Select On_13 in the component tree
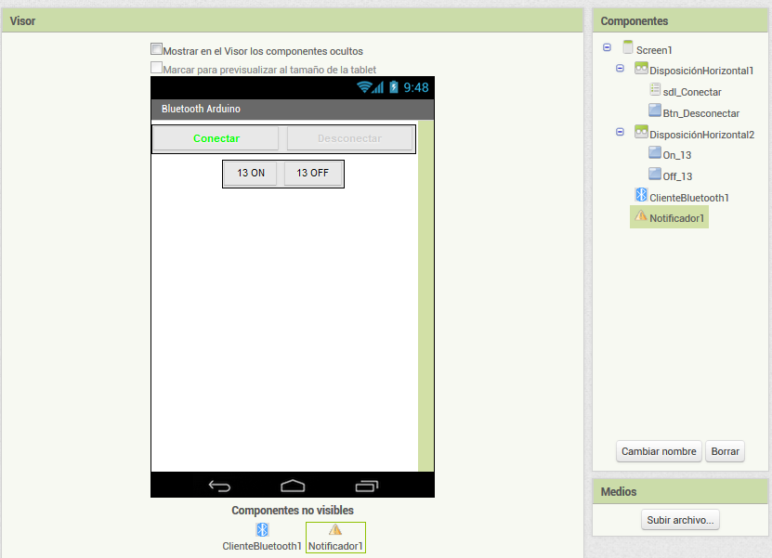Viewport: 772px width, 558px height. point(676,155)
